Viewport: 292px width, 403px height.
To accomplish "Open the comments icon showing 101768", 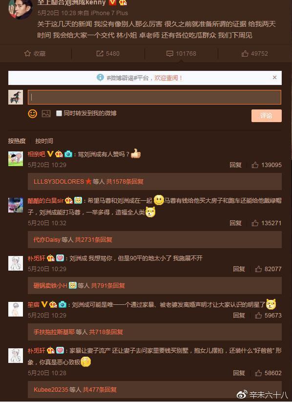I will pyautogui.click(x=170, y=53).
